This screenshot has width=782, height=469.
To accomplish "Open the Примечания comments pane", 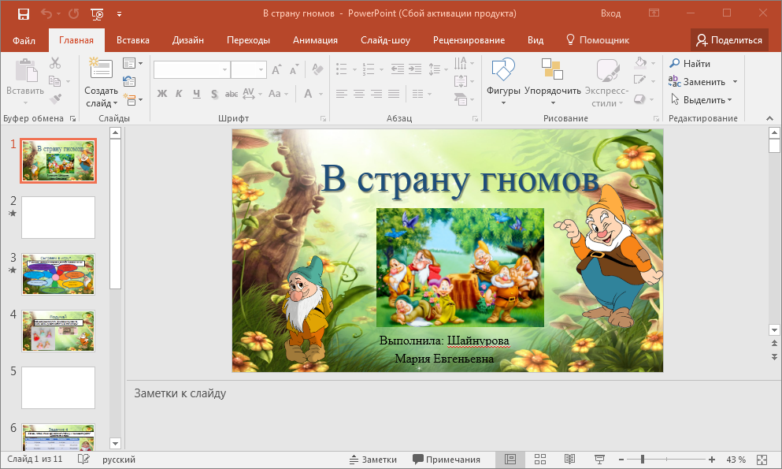I will pyautogui.click(x=447, y=460).
